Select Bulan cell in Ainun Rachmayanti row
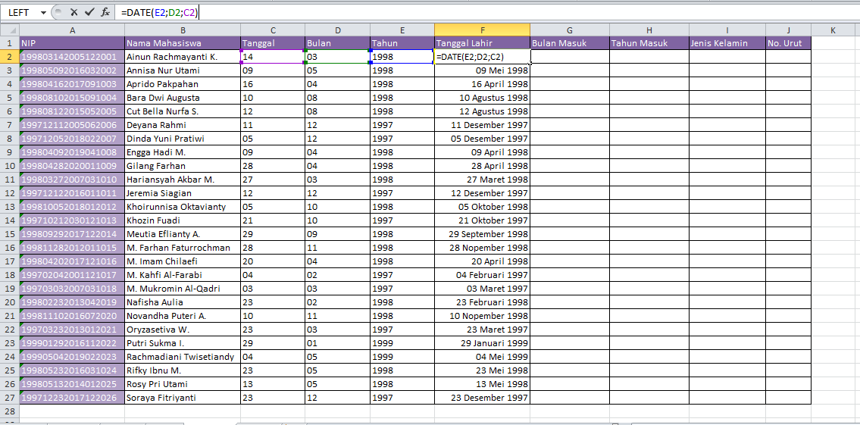The image size is (860, 425). [337, 57]
